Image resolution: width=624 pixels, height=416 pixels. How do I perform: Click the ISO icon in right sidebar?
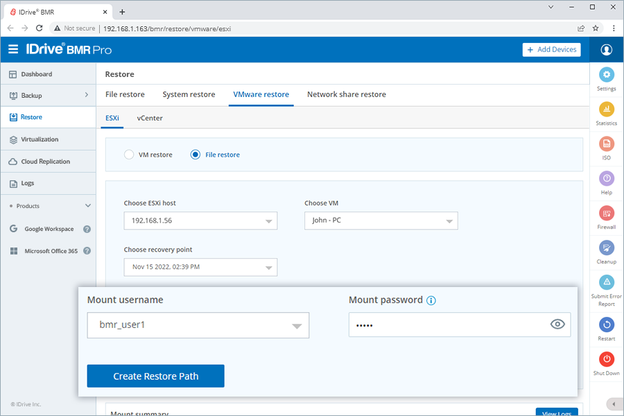607,144
